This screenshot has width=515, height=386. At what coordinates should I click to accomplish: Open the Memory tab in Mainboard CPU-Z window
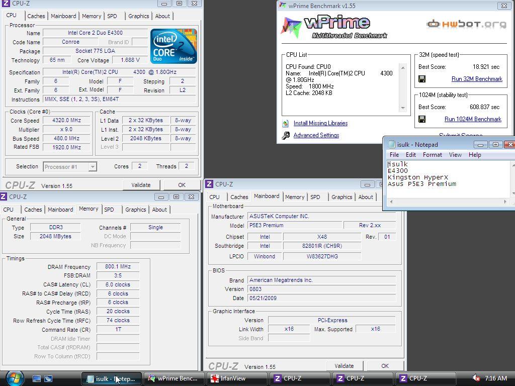[295, 197]
